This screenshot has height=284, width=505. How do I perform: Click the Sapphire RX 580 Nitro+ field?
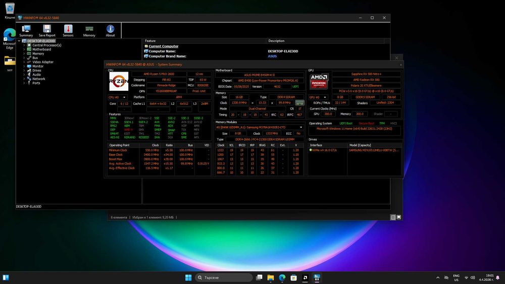tap(366, 74)
